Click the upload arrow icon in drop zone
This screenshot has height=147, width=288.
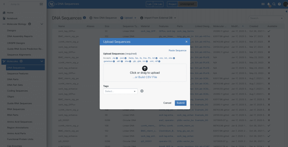(x=145, y=68)
